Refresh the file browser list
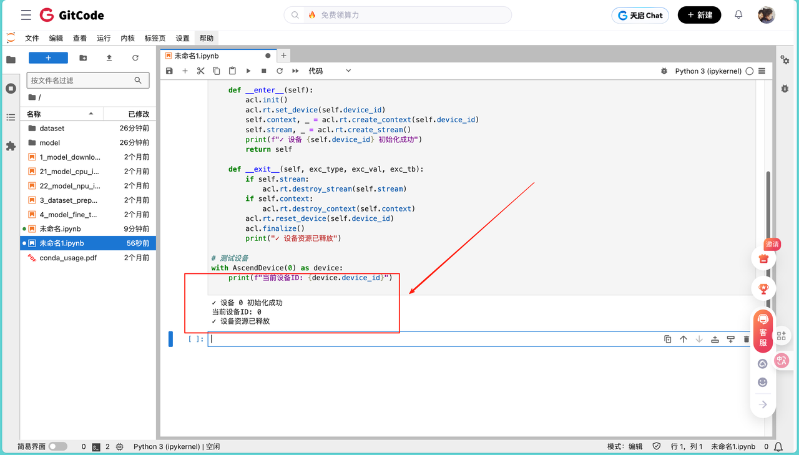This screenshot has width=799, height=455. coord(135,58)
